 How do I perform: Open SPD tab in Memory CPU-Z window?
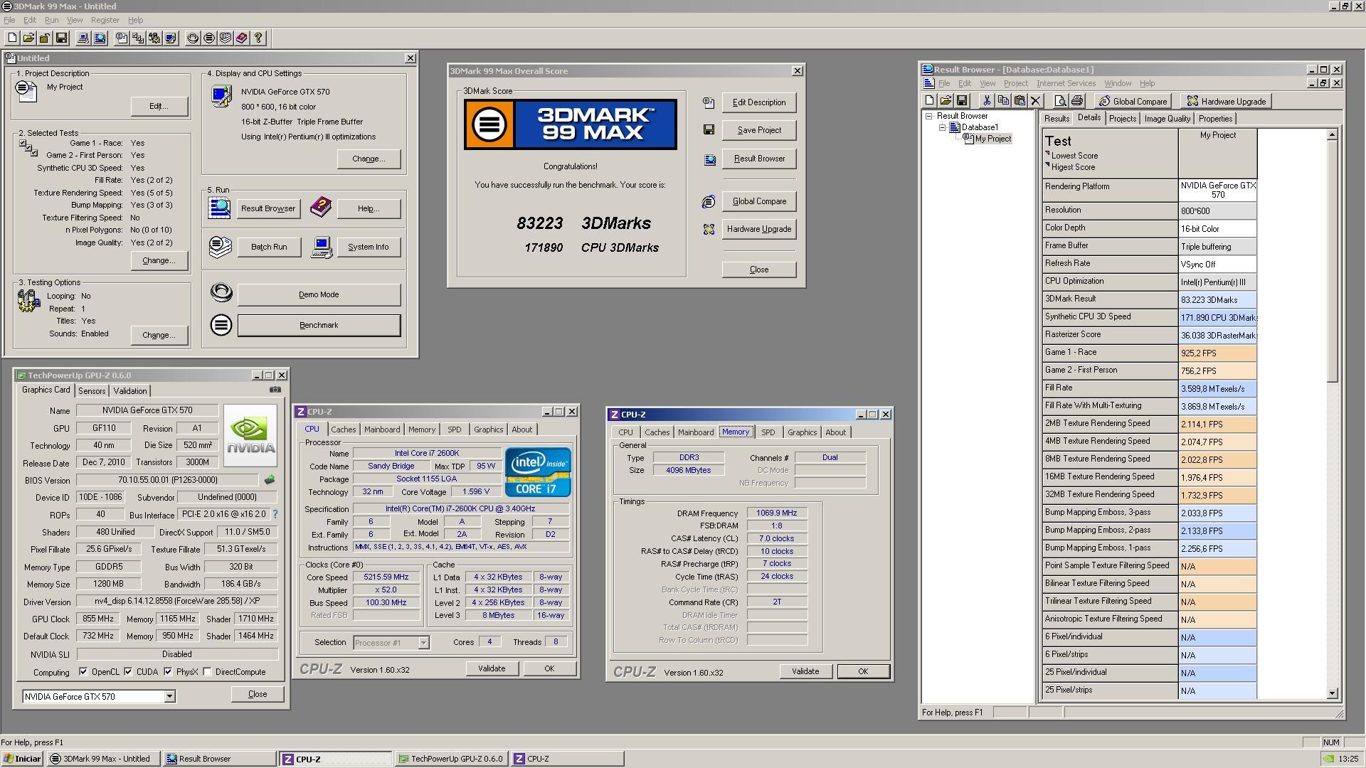coord(768,432)
